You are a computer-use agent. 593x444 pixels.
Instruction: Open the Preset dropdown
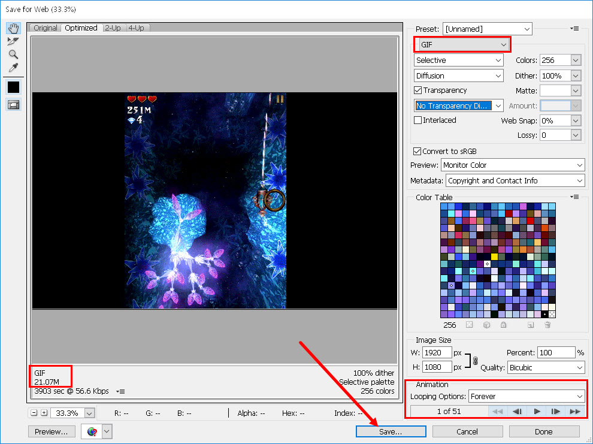(487, 29)
